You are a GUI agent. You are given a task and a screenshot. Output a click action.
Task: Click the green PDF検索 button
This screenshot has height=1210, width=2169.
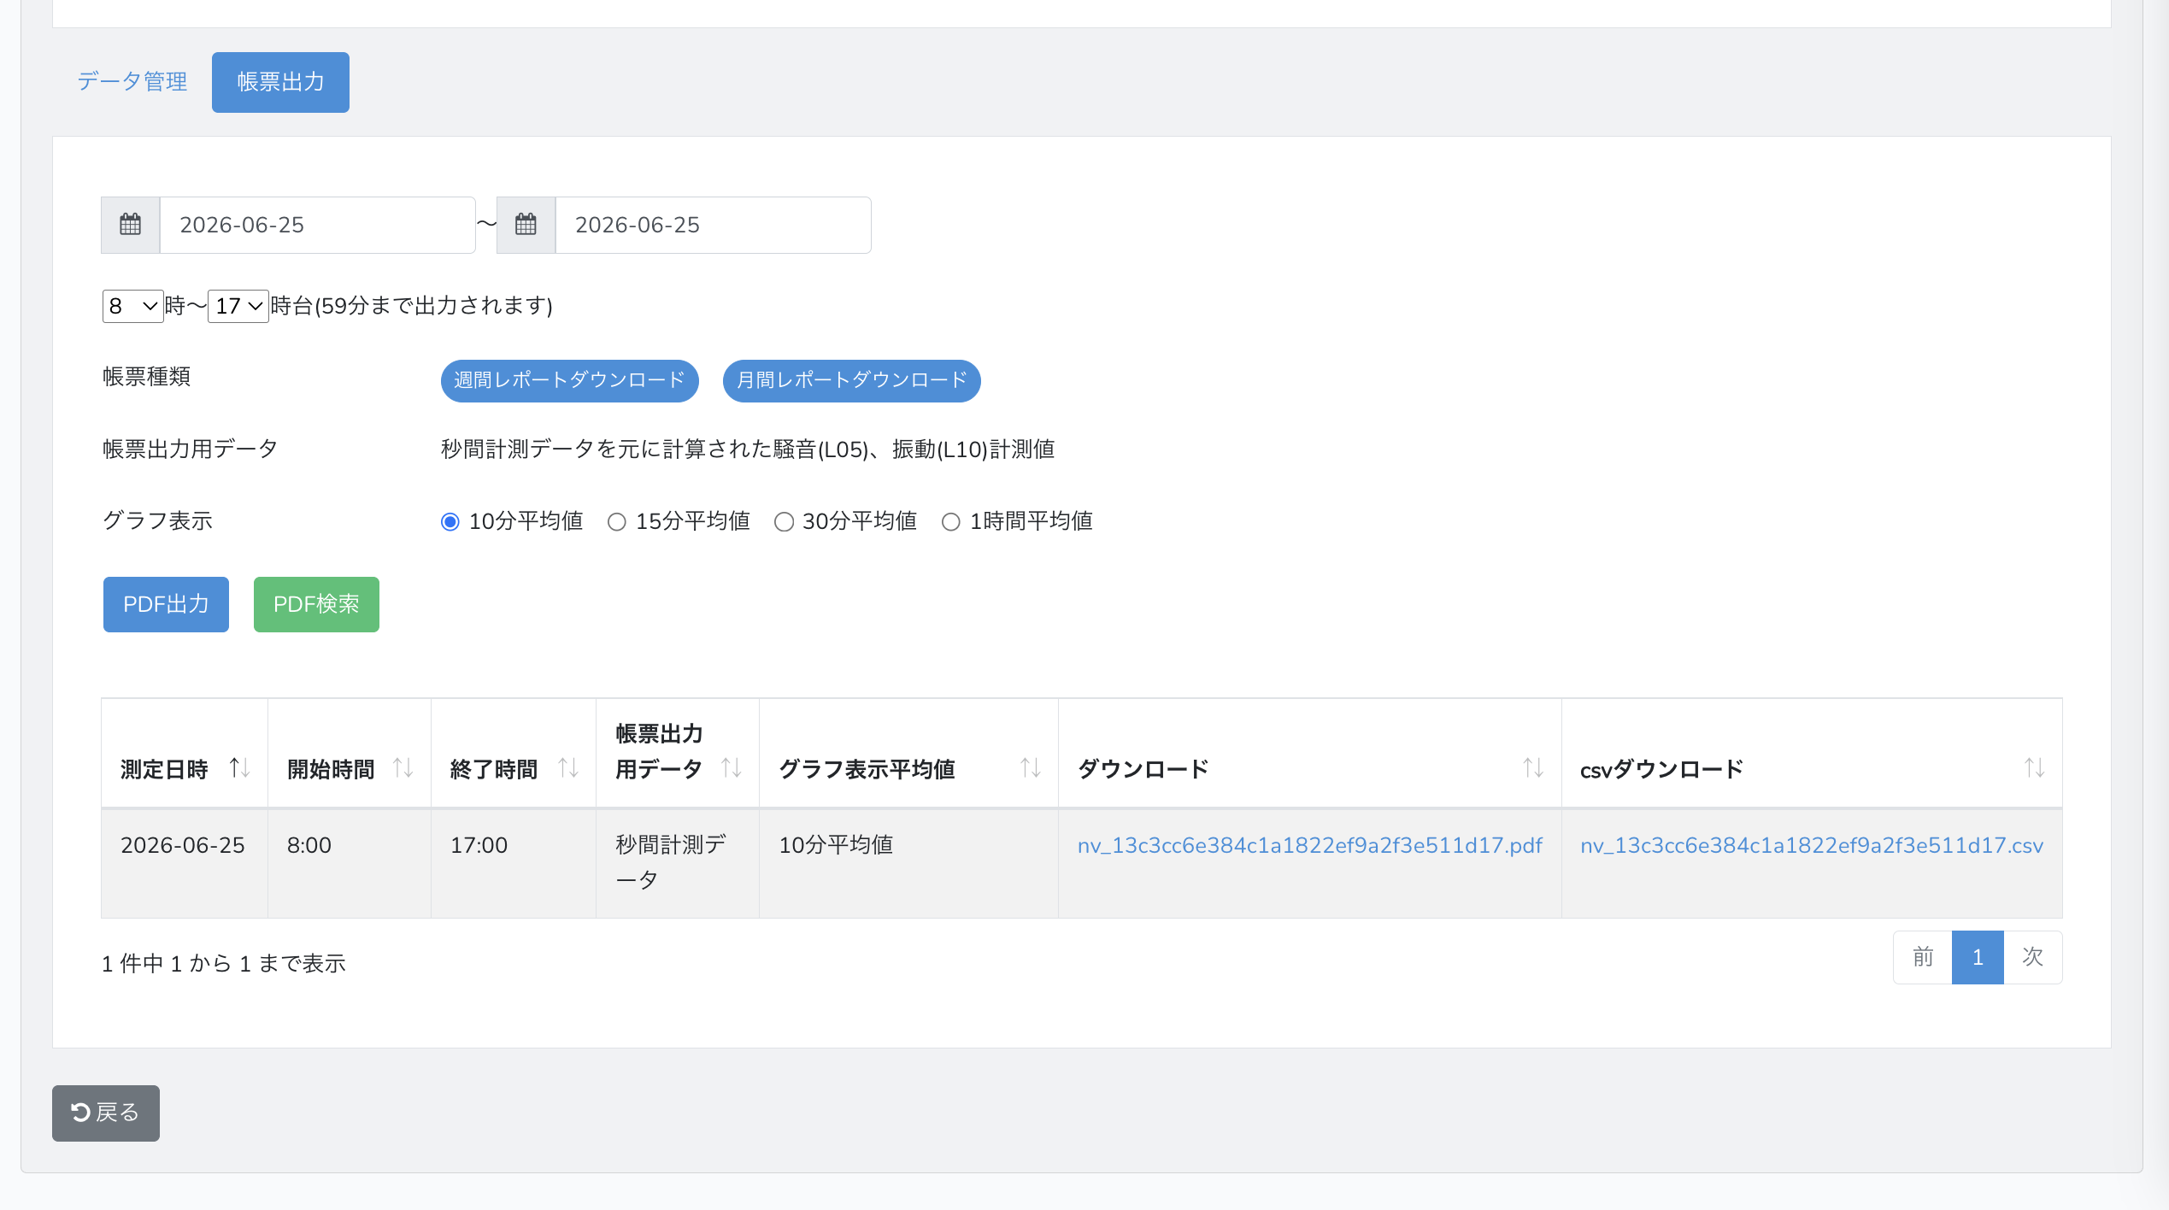[x=317, y=605]
